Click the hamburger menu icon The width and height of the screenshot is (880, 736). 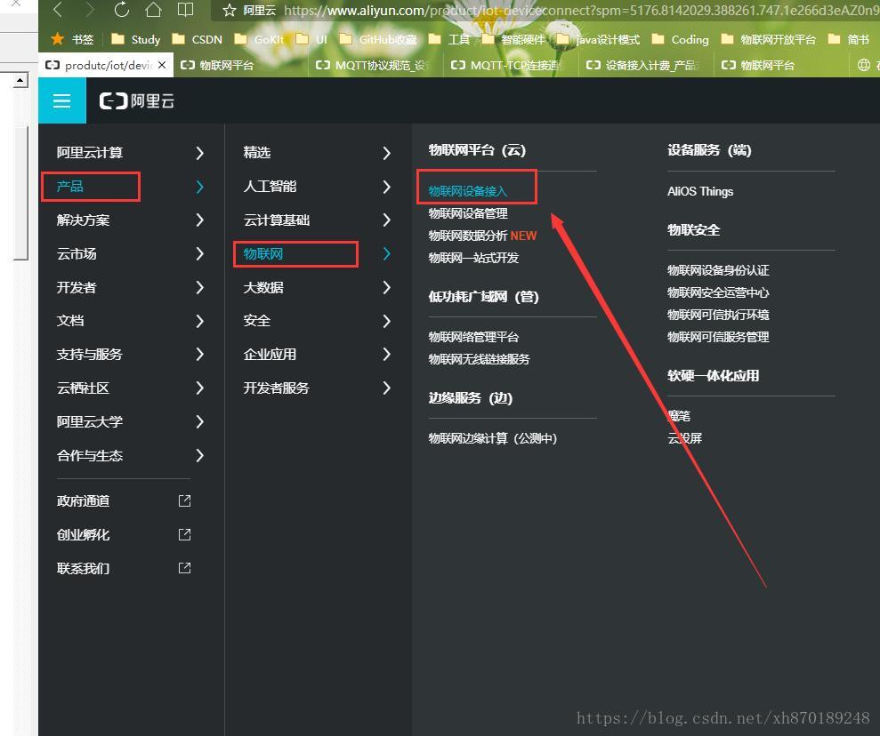[61, 101]
